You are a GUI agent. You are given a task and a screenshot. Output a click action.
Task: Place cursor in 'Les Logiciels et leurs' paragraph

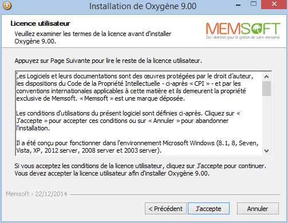135,87
